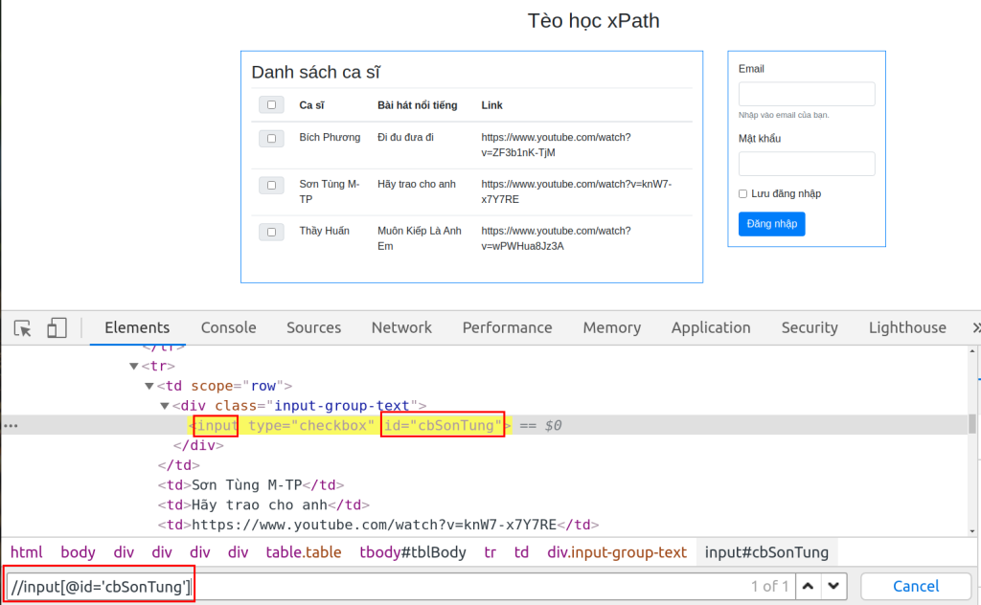Switch to the Lighthouse tab
Viewport: 981px width, 605px height.
pyautogui.click(x=906, y=327)
